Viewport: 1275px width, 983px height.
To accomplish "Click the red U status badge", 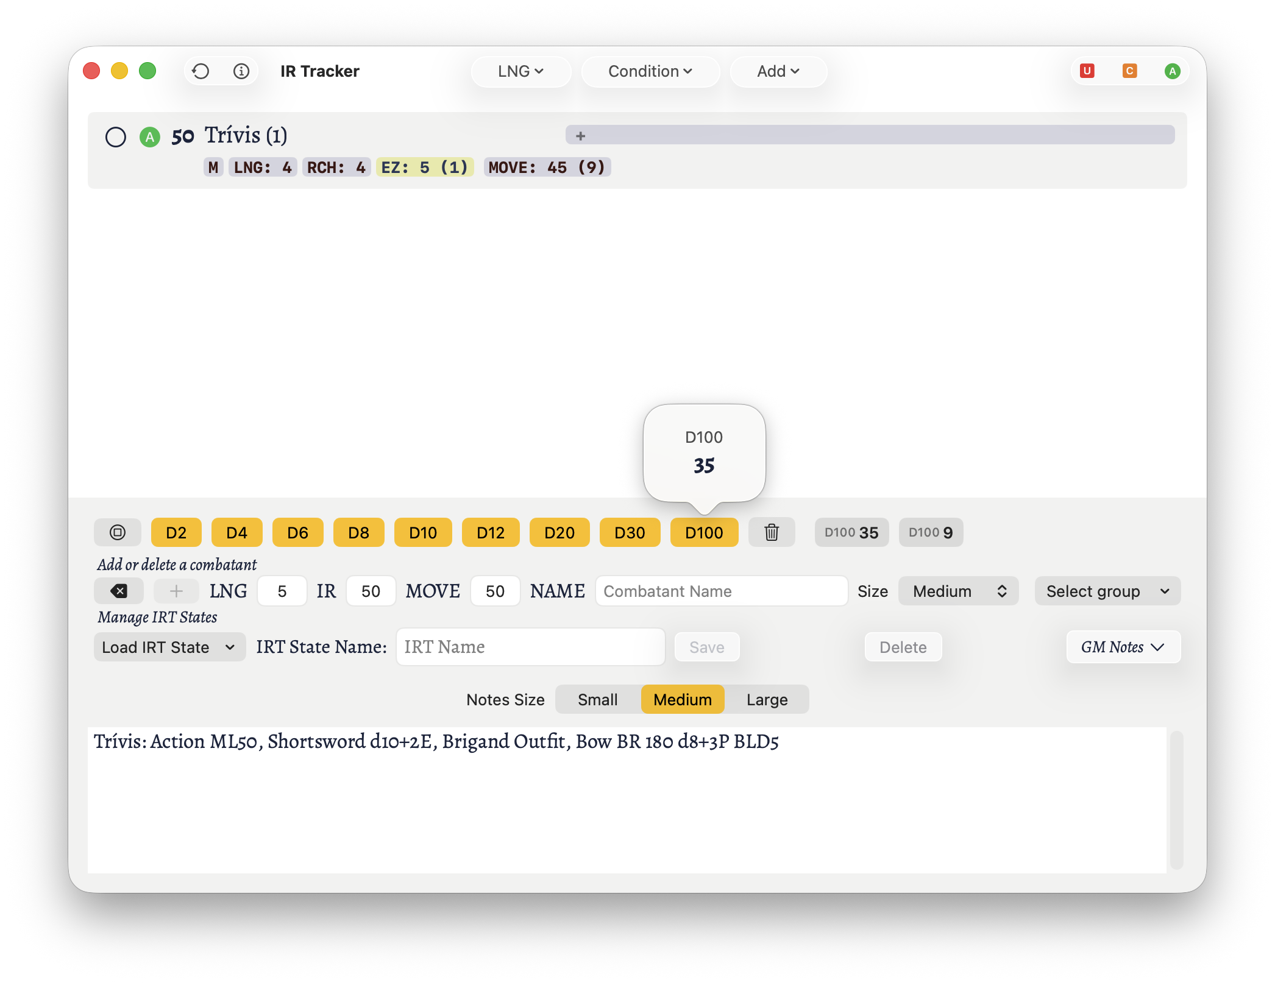I will [x=1087, y=71].
